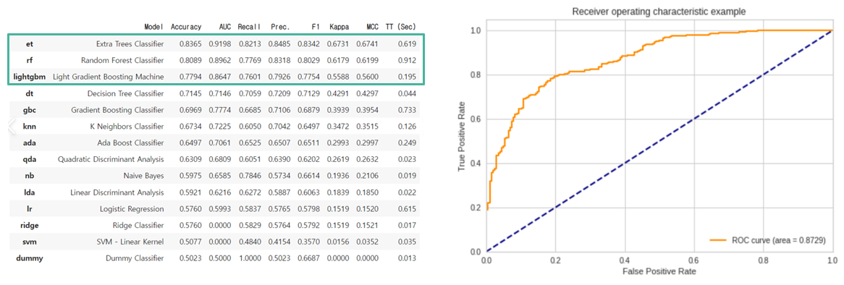Click the lda row index
This screenshot has height=285, width=844.
point(30,192)
